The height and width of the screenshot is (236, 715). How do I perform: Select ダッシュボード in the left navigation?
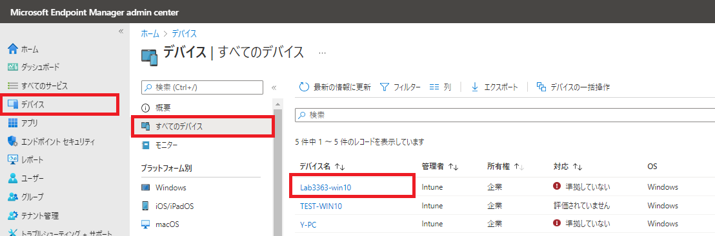[40, 68]
